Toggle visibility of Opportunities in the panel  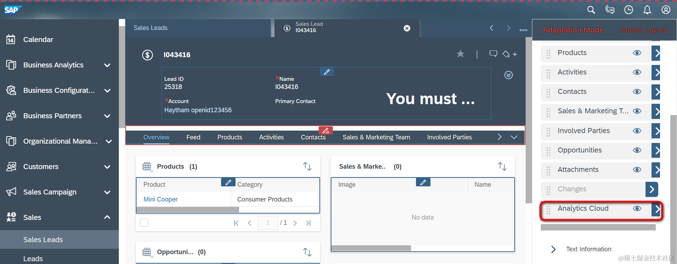(x=637, y=150)
